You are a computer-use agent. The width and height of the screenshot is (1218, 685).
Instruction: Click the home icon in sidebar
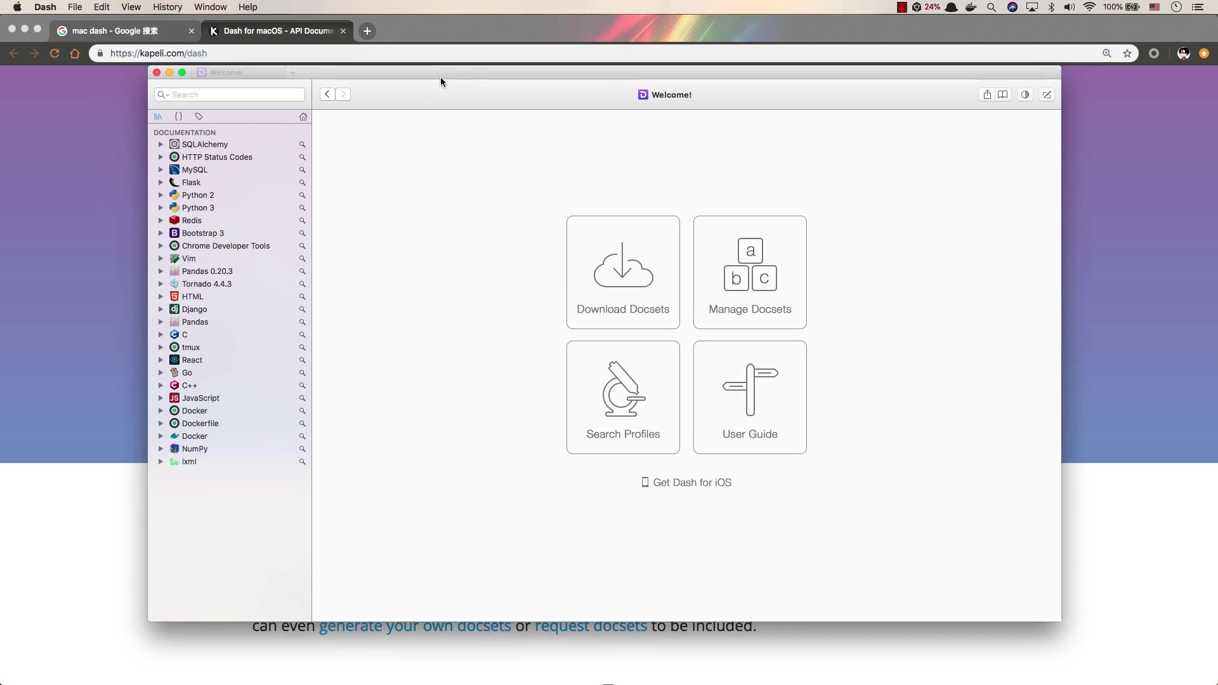point(303,117)
